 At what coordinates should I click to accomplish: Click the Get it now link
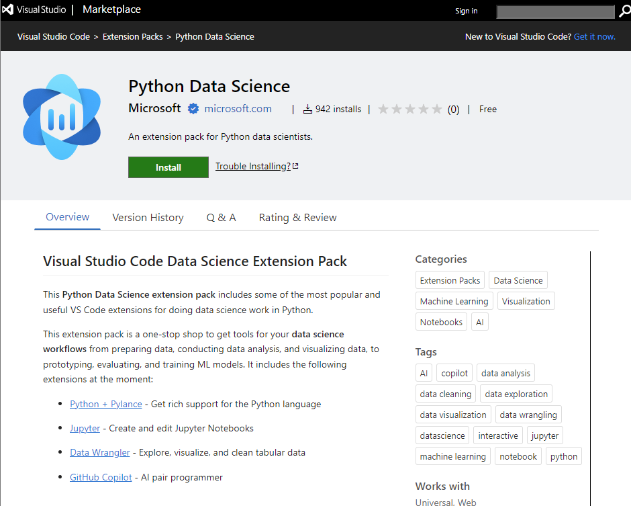click(x=595, y=36)
